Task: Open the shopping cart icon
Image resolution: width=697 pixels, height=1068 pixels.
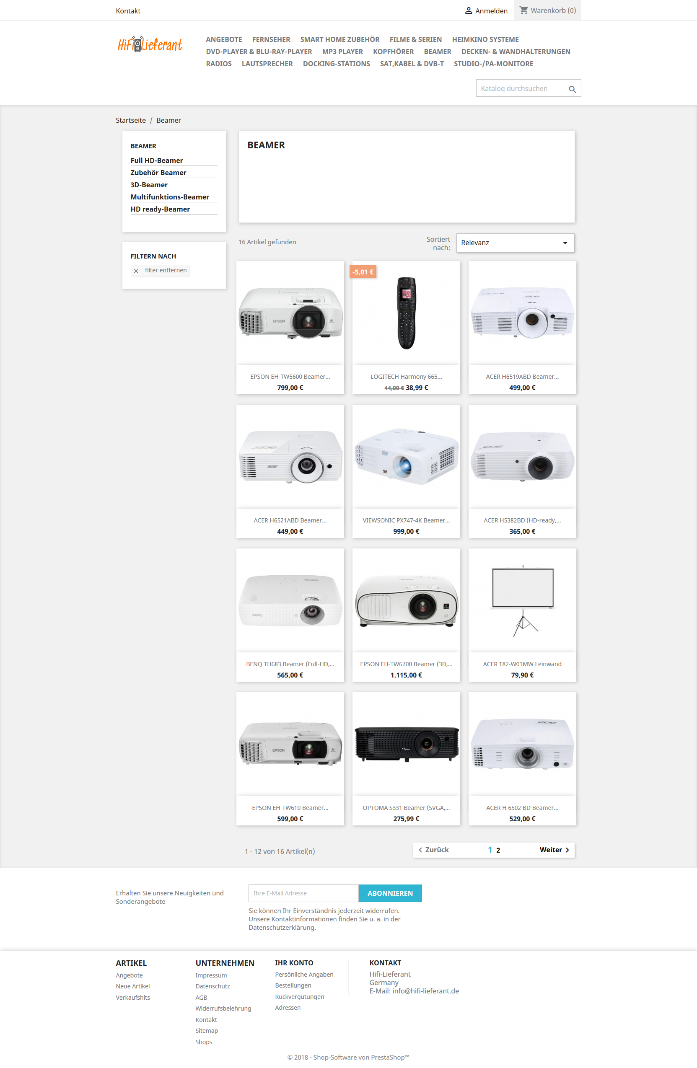Action: tap(524, 10)
